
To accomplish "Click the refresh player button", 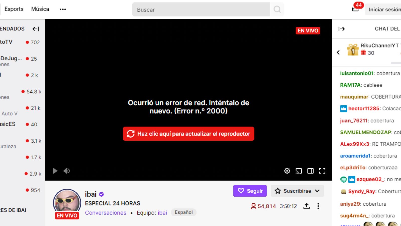I will (x=188, y=134).
